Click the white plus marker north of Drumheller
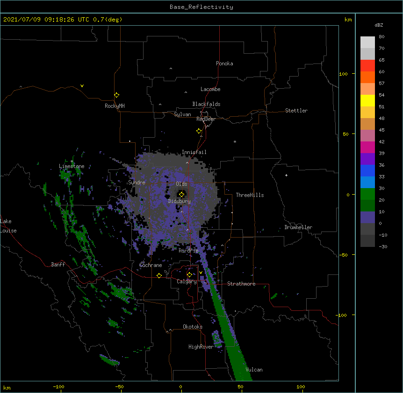403x393 pixels. click(286, 175)
